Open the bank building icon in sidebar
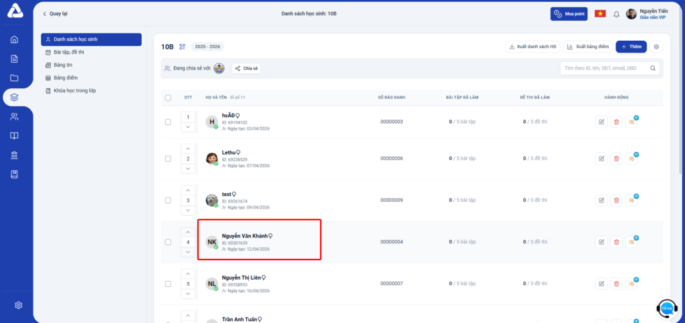The width and height of the screenshot is (685, 323). (x=15, y=155)
